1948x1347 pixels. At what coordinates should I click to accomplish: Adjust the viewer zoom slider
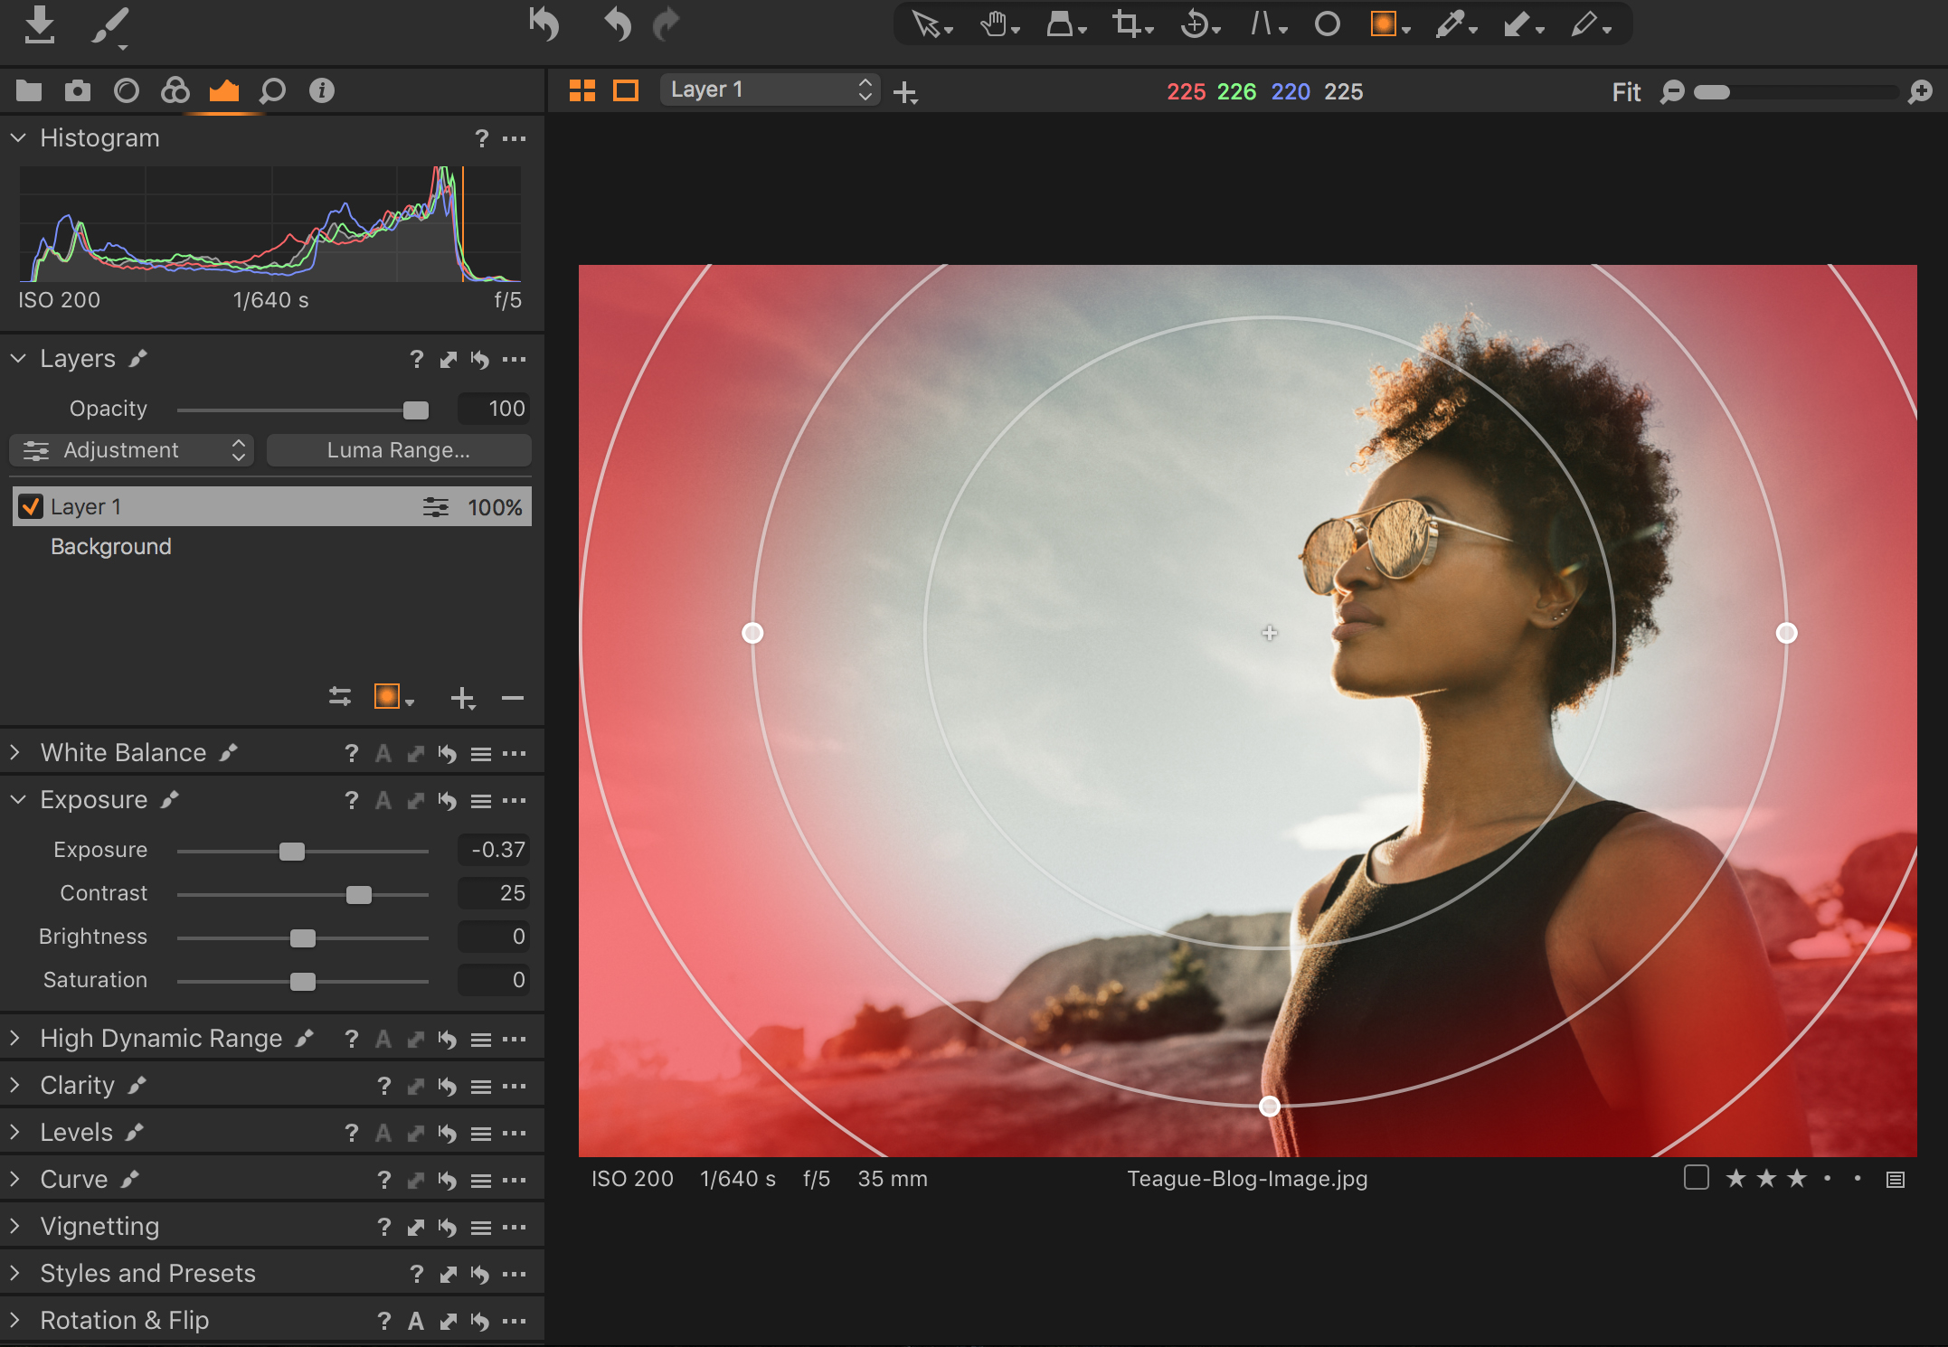click(x=1711, y=92)
